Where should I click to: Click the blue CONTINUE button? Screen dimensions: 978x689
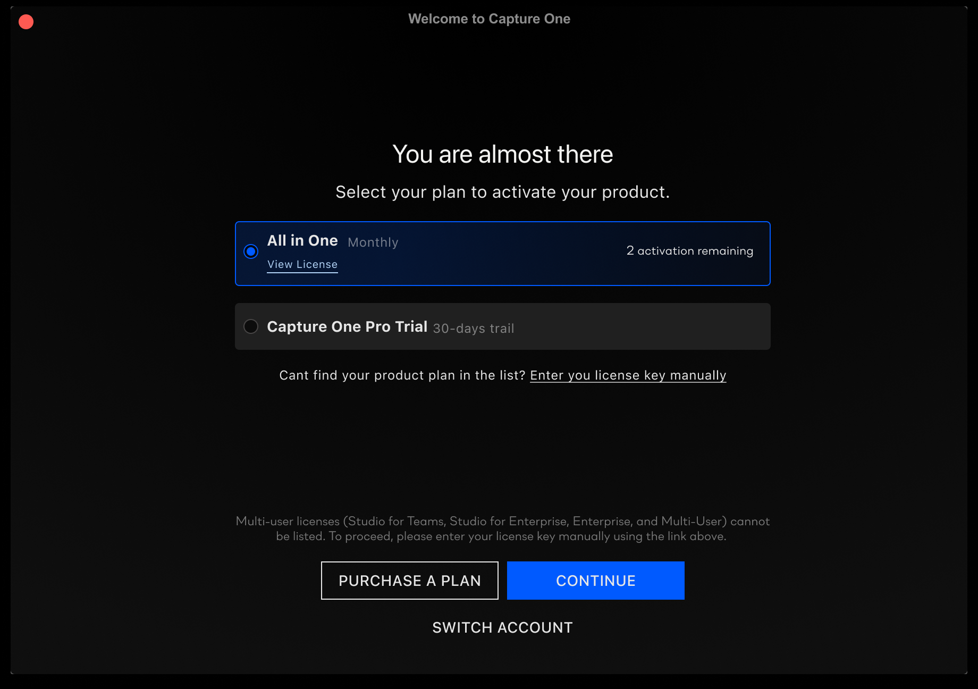(596, 581)
